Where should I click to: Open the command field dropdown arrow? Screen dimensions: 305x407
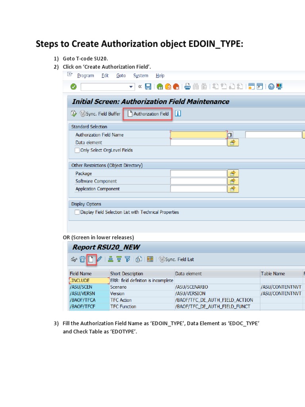(131, 87)
